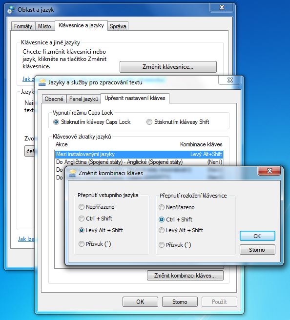Select the Do Angličtina (Spojené státy) row

click(139, 162)
